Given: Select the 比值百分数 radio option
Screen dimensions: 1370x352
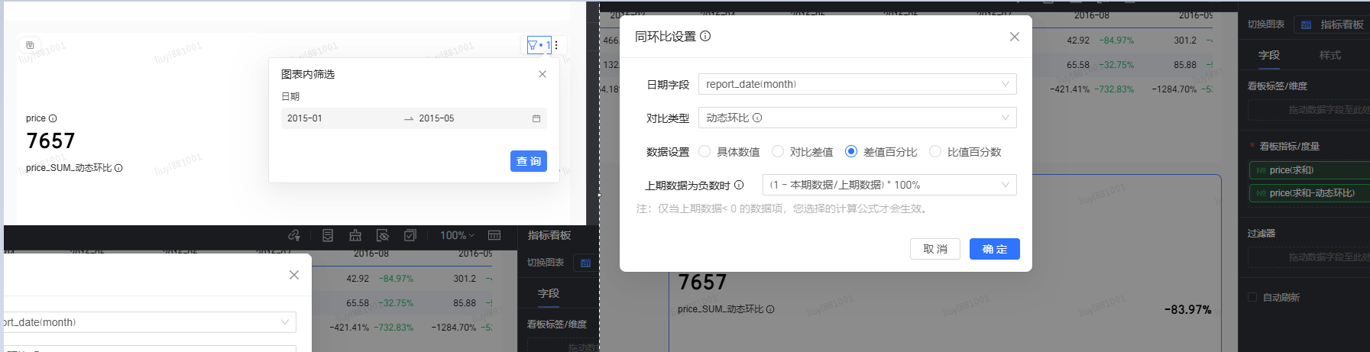Looking at the screenshot, I should (935, 152).
